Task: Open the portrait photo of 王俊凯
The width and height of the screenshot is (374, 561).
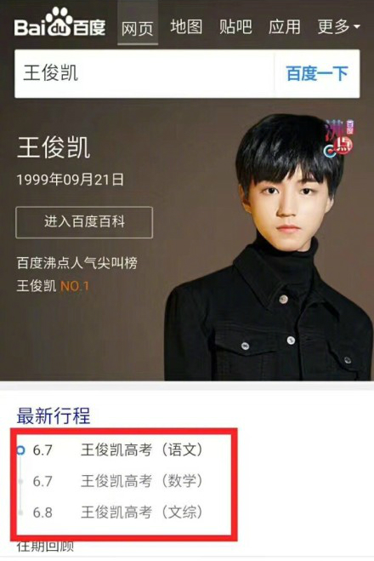Action: 269,247
